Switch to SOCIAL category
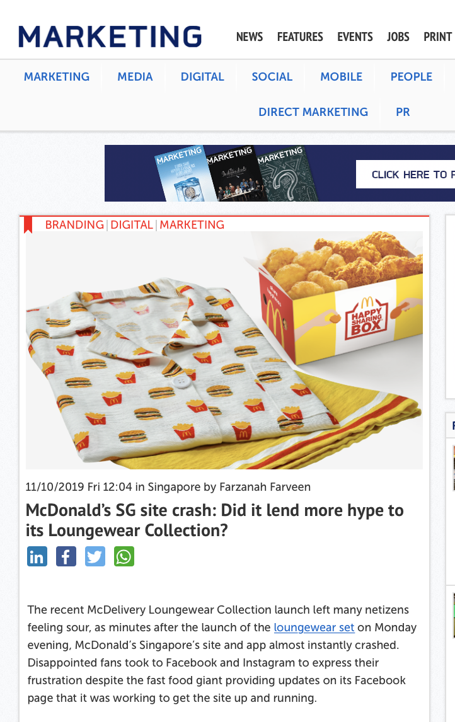 click(x=272, y=77)
